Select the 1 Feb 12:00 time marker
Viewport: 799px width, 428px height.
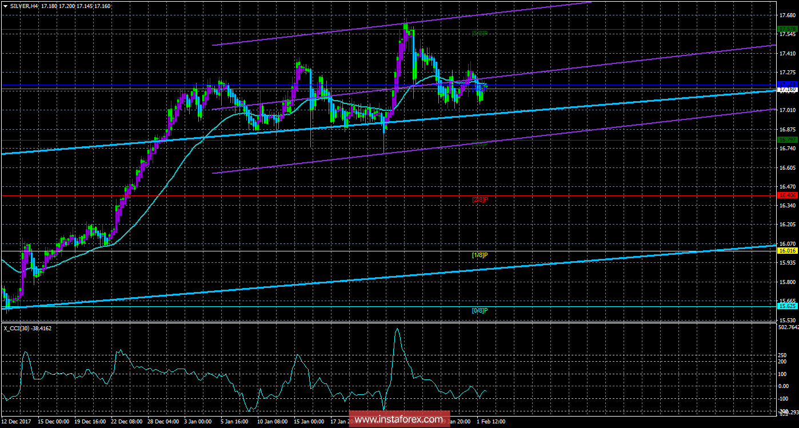pos(490,422)
